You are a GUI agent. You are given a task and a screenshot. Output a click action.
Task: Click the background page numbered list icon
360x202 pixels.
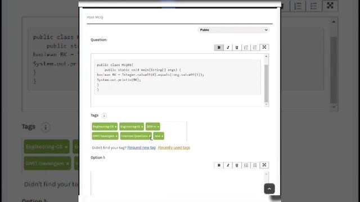point(298,6)
